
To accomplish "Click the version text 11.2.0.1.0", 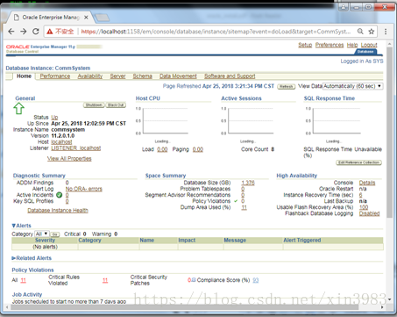I will (63, 136).
